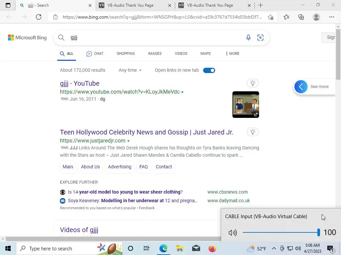The height and width of the screenshot is (255, 341).
Task: Mute the CABLE Input speaker icon
Action: 233,233
